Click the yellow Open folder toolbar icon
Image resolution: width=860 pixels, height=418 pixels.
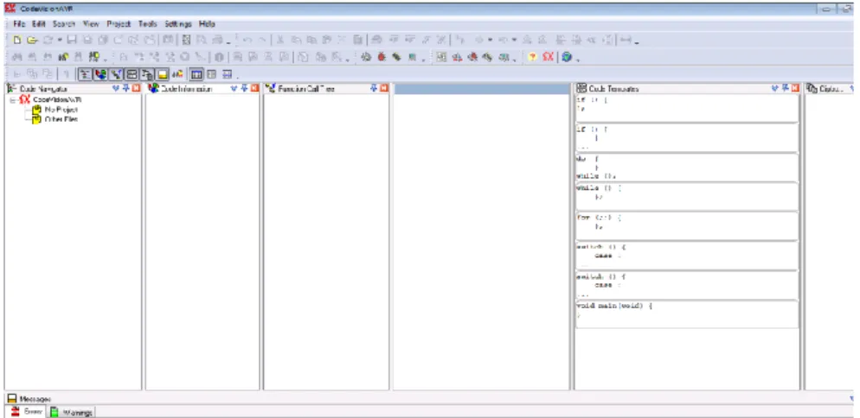(x=32, y=40)
